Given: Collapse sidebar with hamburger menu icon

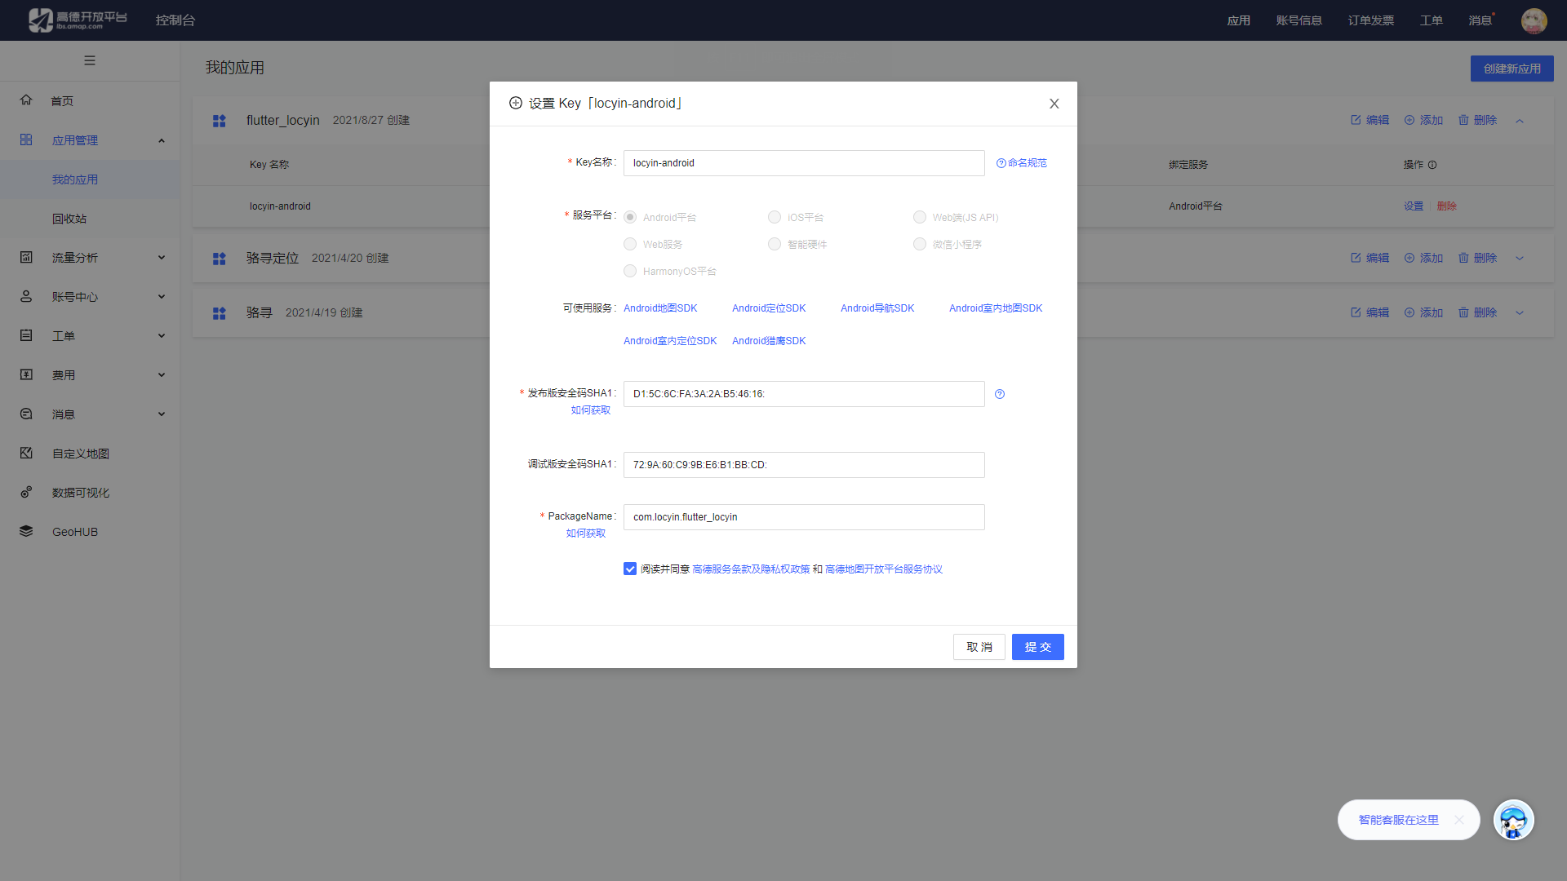Looking at the screenshot, I should click(x=90, y=60).
